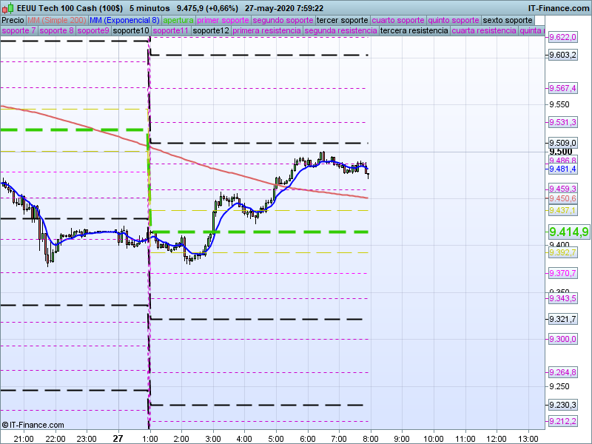This screenshot has width=592, height=444.
Task: Click the © IT-Finance.com watermark at bottom left
Action: pyautogui.click(x=33, y=425)
